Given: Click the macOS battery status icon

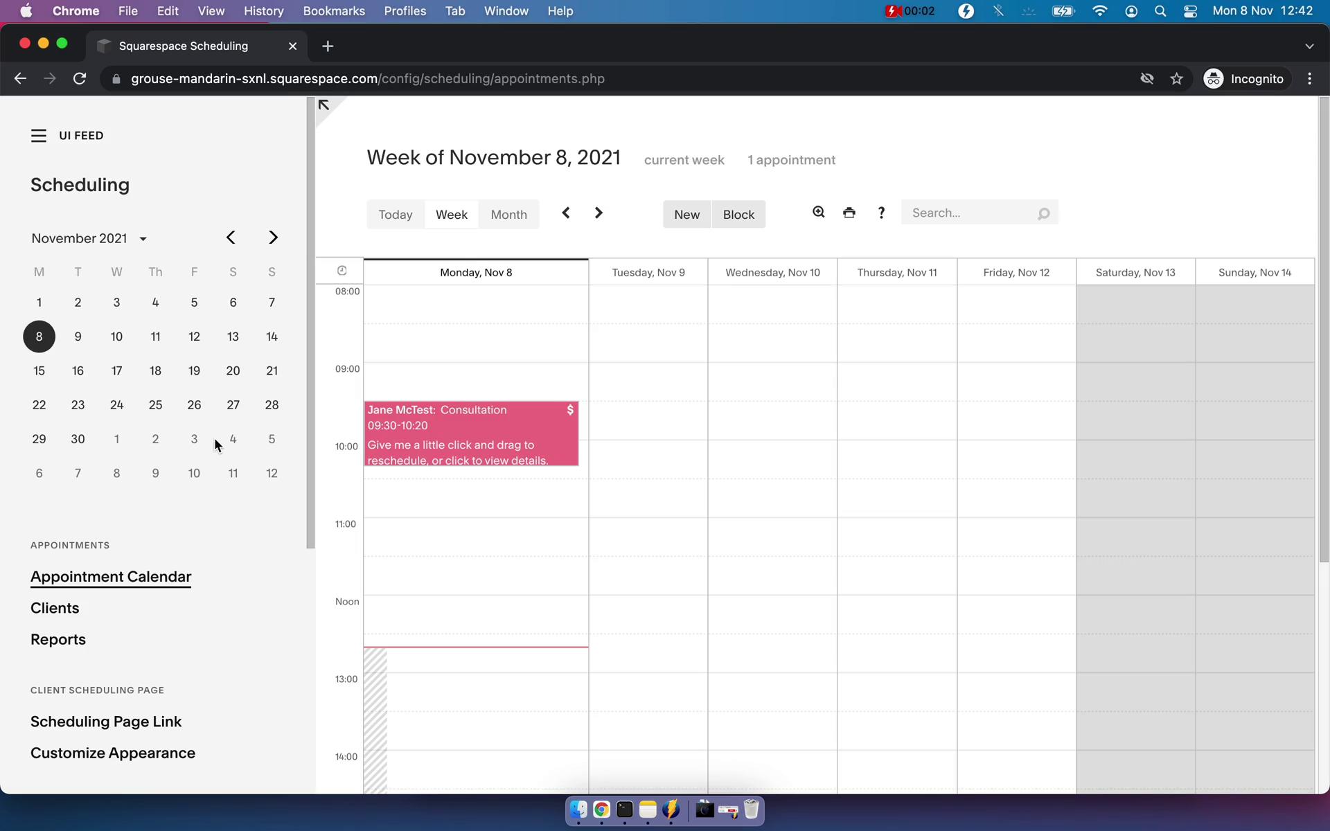Looking at the screenshot, I should pyautogui.click(x=1064, y=10).
